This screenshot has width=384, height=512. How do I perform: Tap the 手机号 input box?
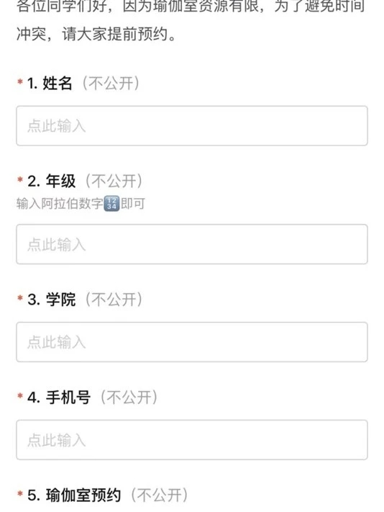click(x=192, y=440)
